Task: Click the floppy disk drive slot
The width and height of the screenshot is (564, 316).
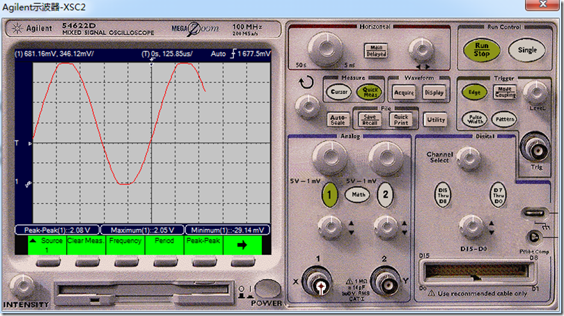Action: 143,293
